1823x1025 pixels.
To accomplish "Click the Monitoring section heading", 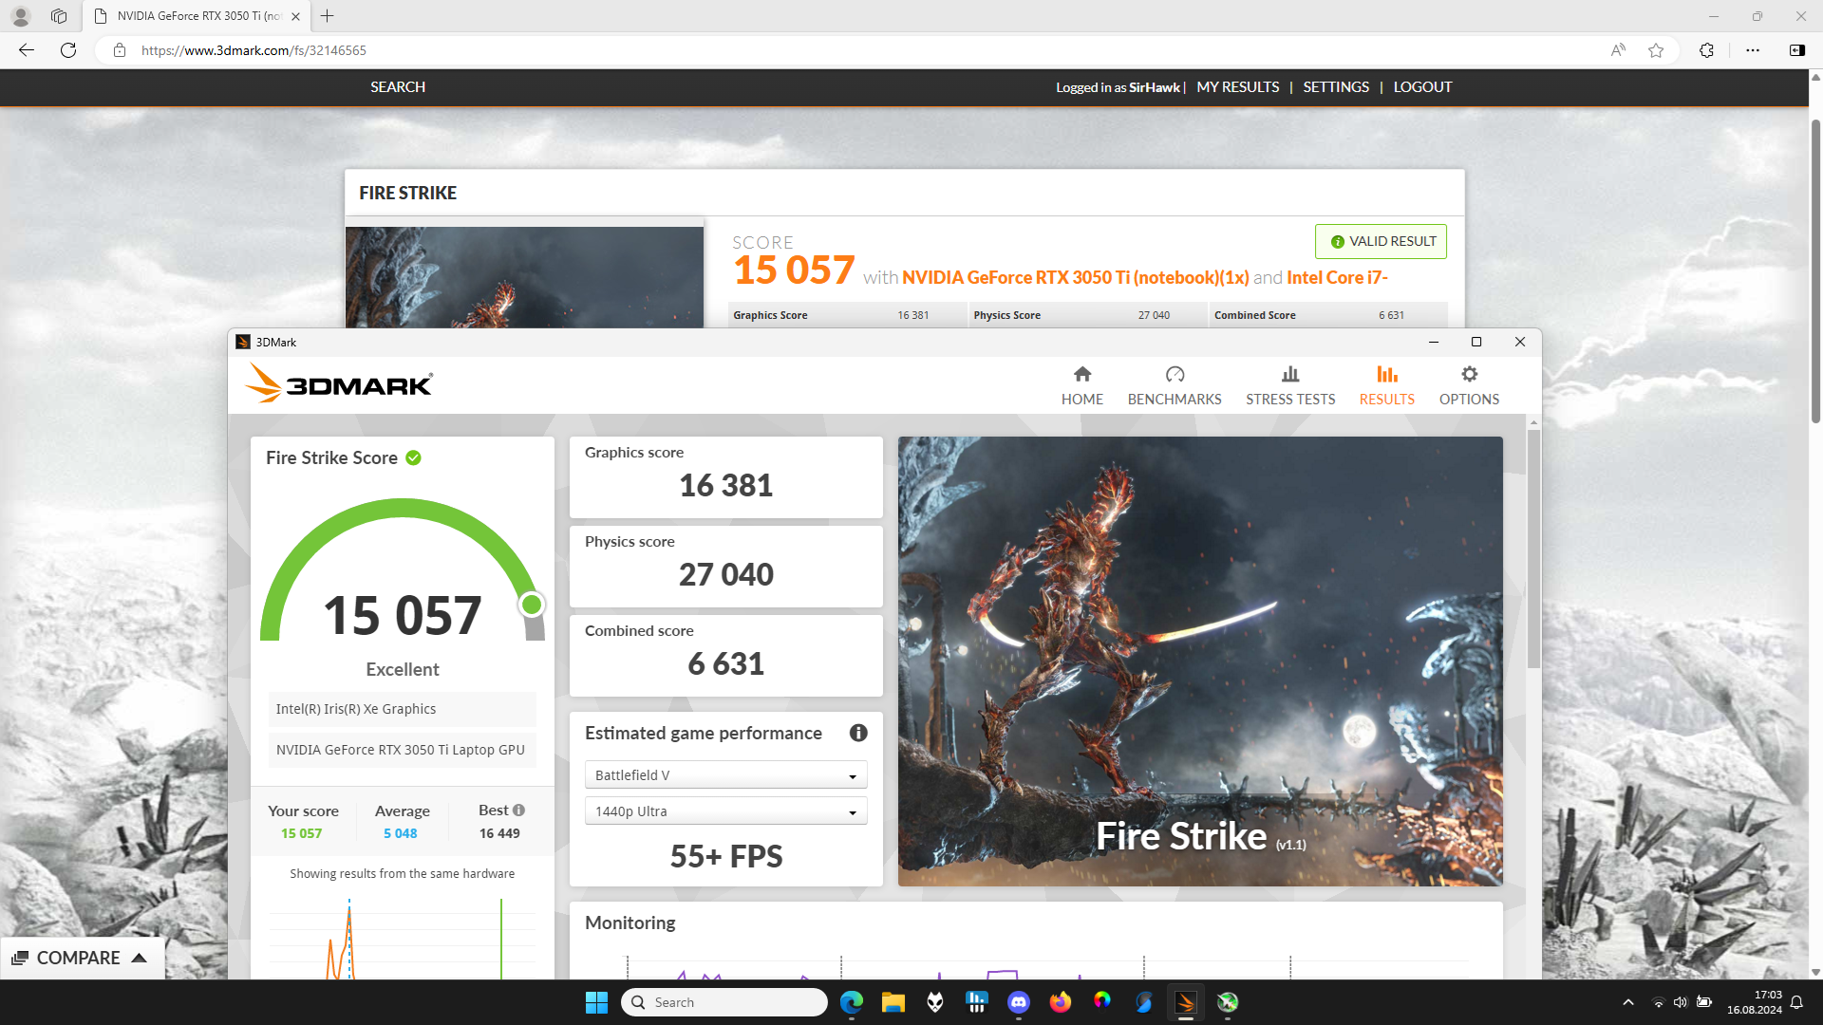I will pyautogui.click(x=630, y=922).
